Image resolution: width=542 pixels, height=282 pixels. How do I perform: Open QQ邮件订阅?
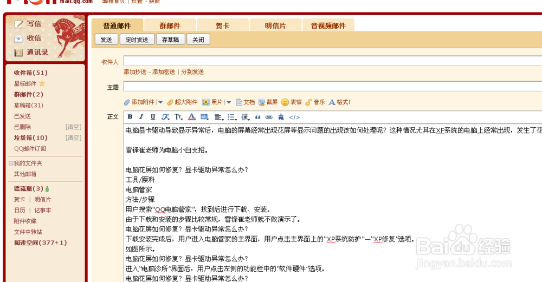tap(30, 148)
